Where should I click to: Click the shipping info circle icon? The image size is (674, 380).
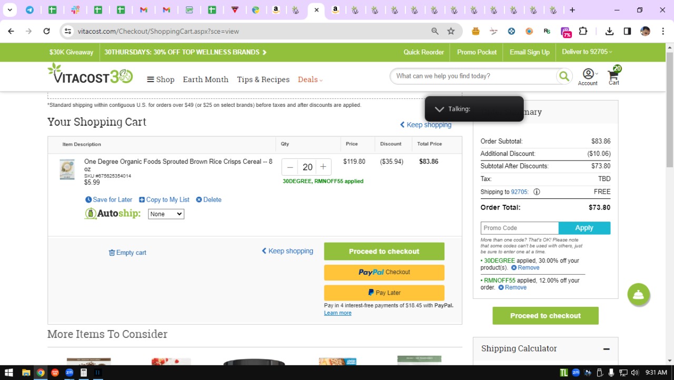click(537, 192)
